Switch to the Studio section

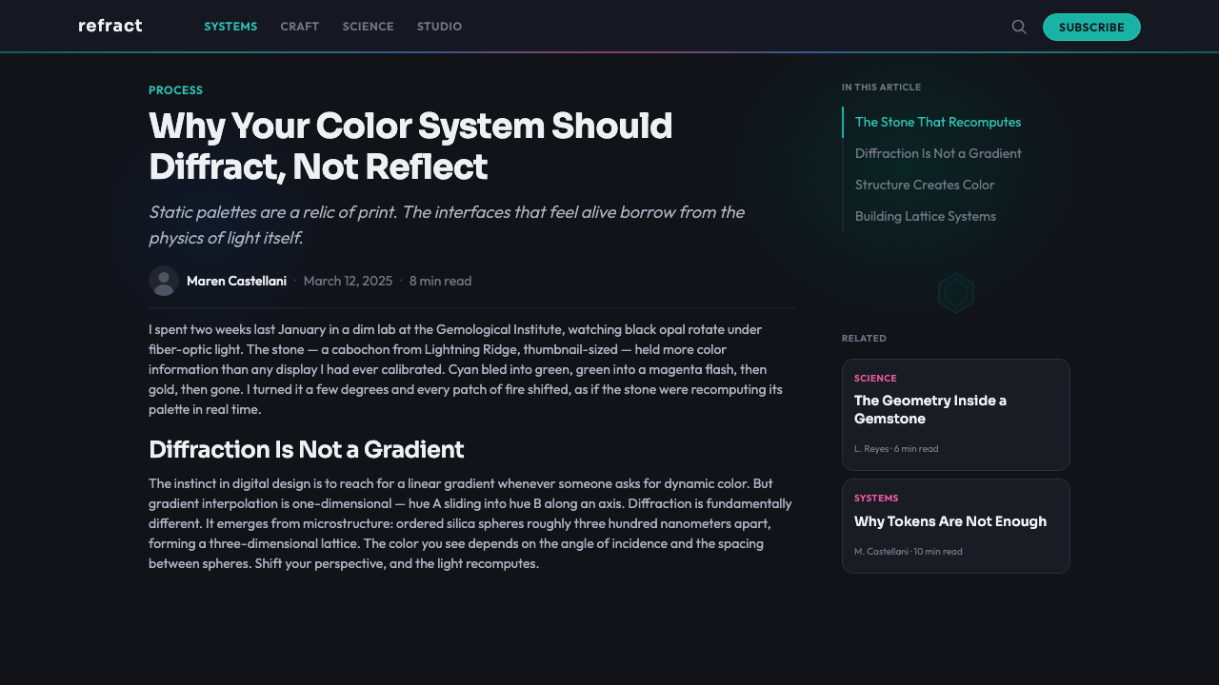[x=439, y=27]
